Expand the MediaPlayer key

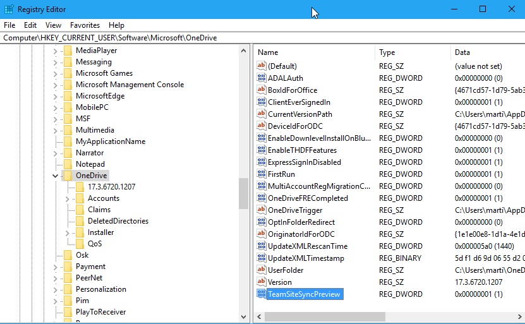click(x=55, y=51)
